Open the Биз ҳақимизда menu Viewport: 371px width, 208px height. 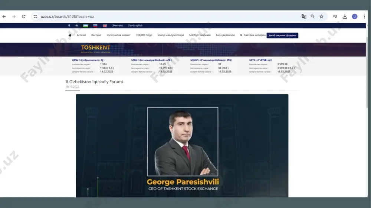coord(225,35)
